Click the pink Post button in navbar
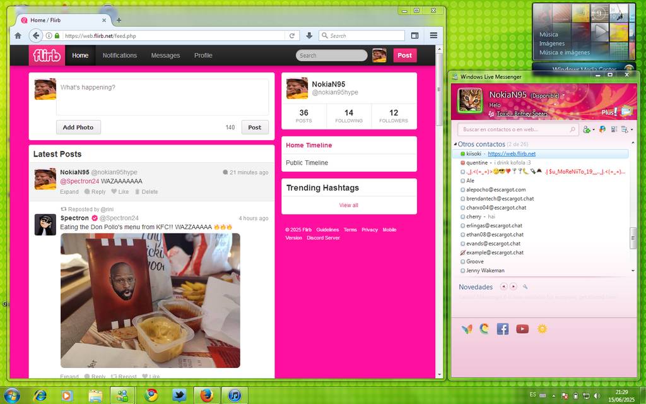Viewport: 646px width, 404px height. (404, 56)
